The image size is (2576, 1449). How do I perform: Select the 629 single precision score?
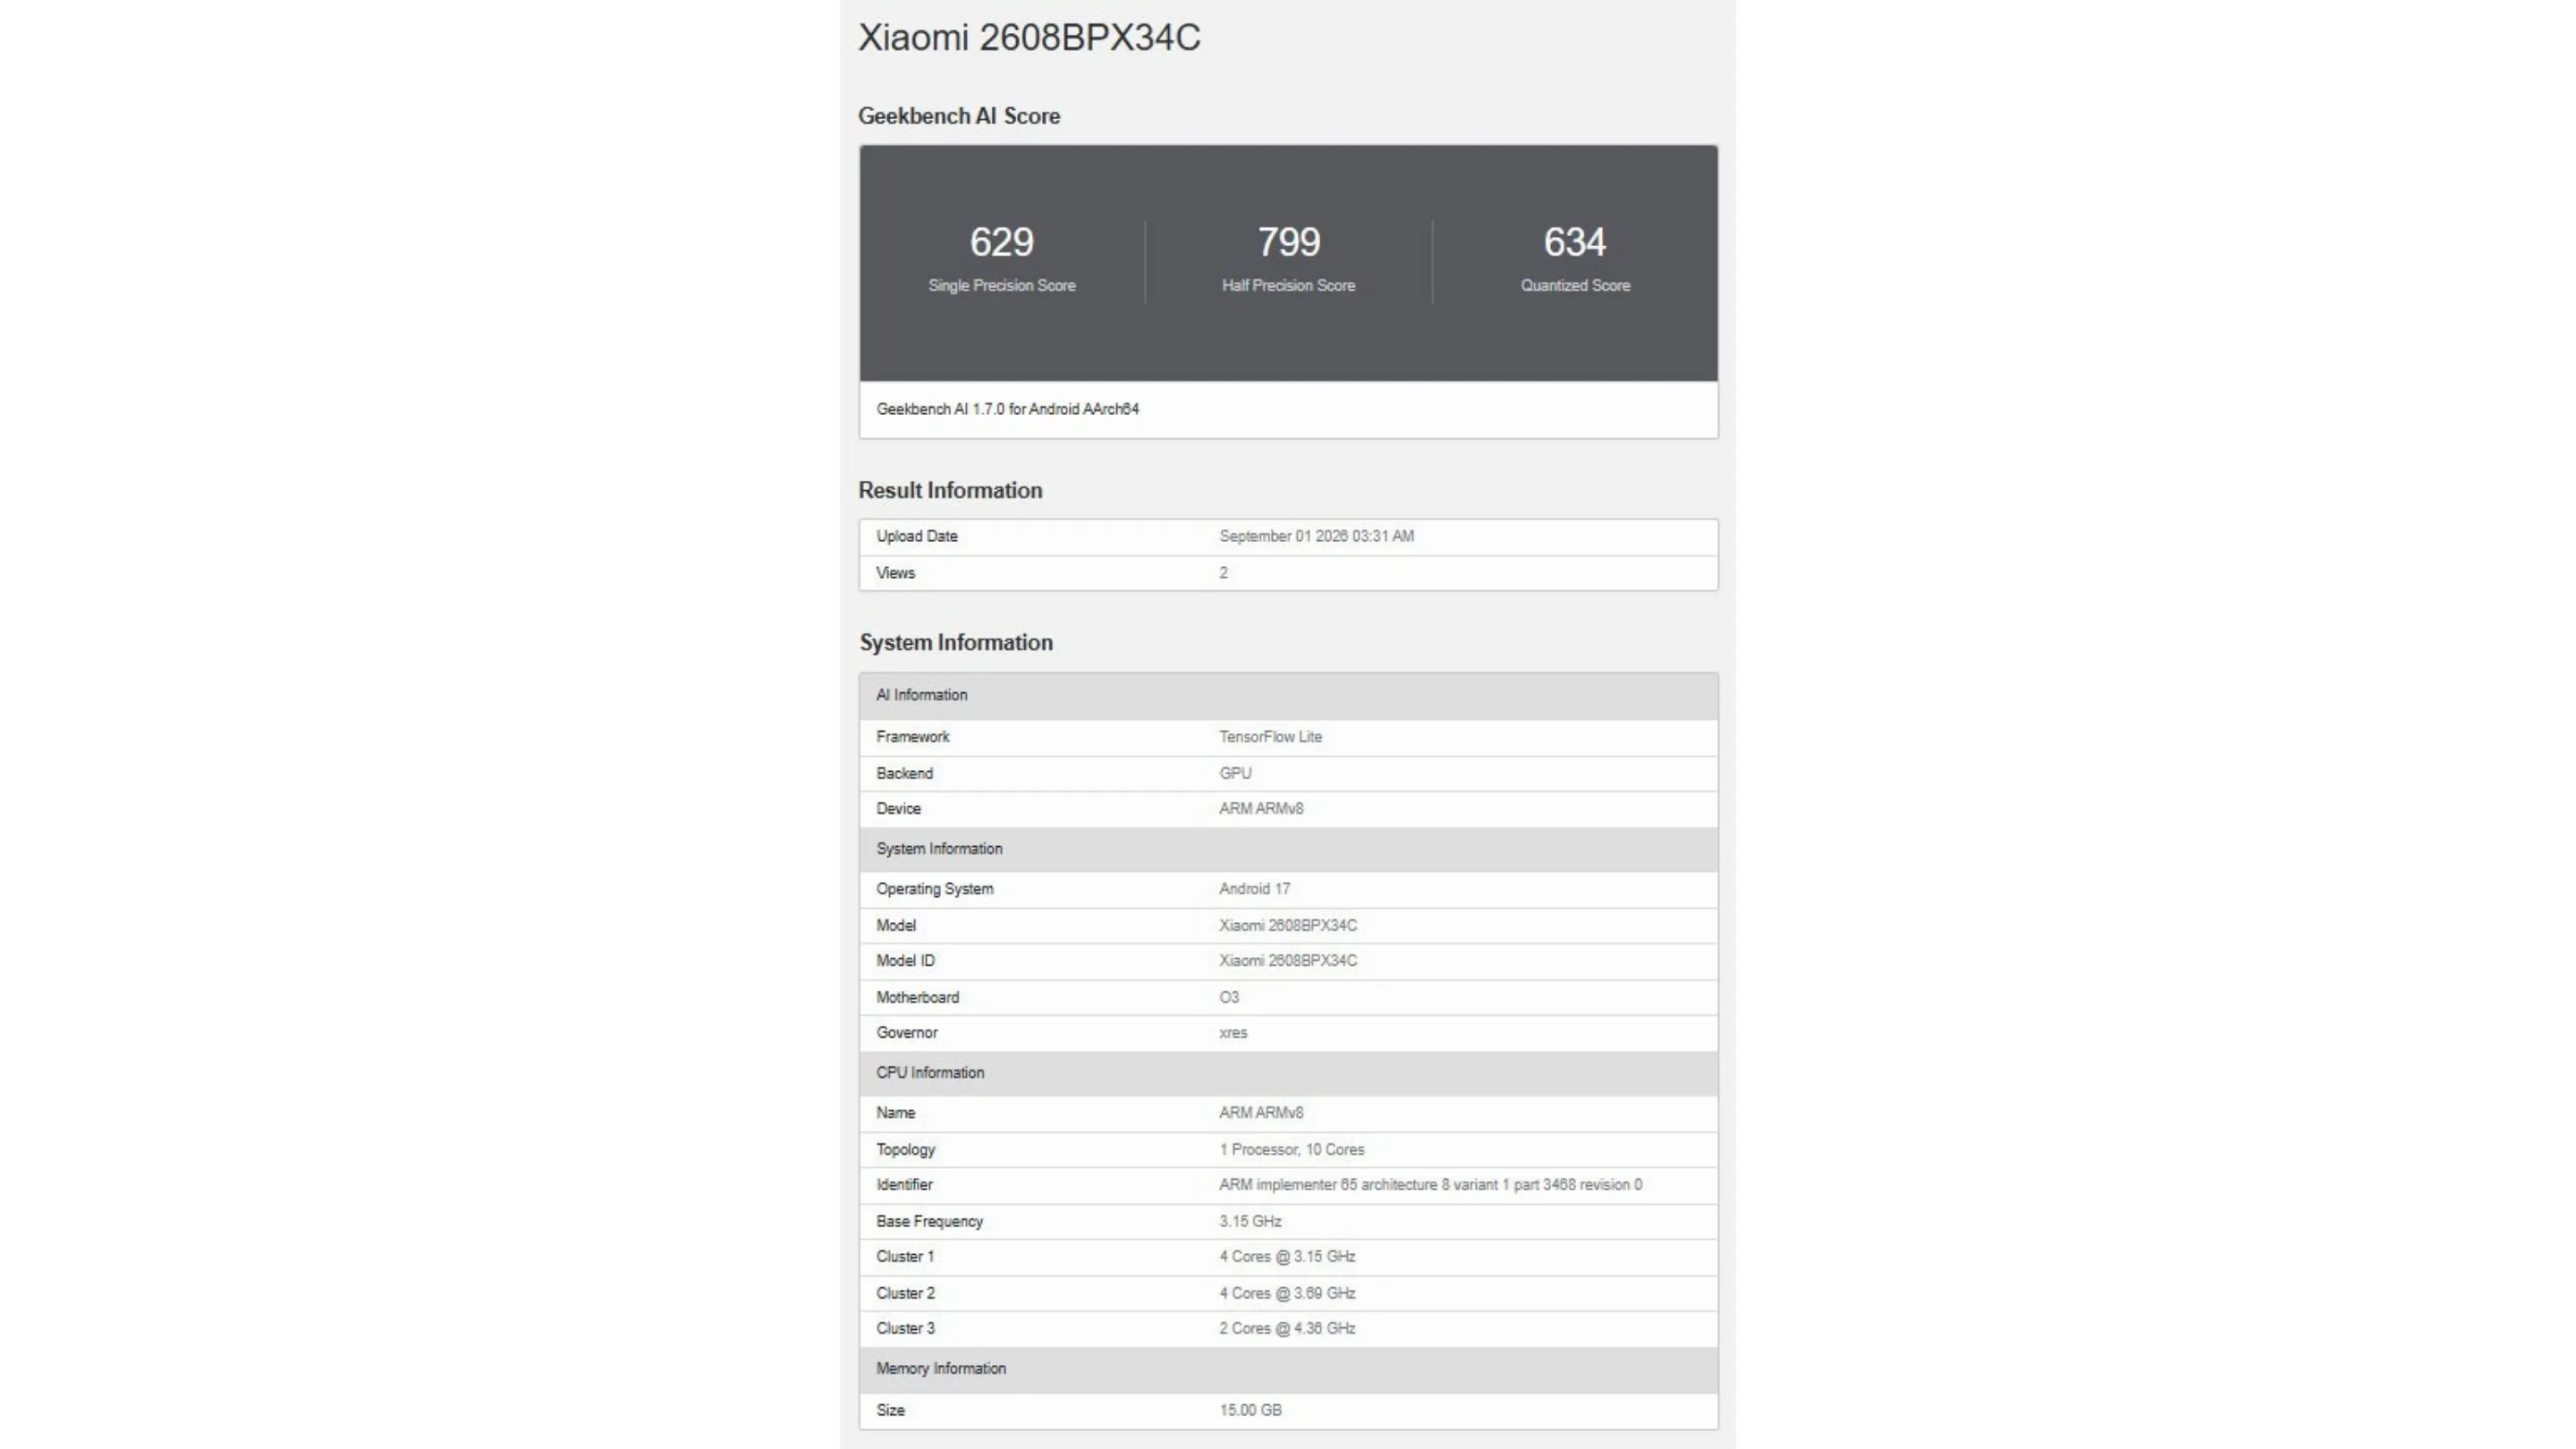pyautogui.click(x=1002, y=242)
